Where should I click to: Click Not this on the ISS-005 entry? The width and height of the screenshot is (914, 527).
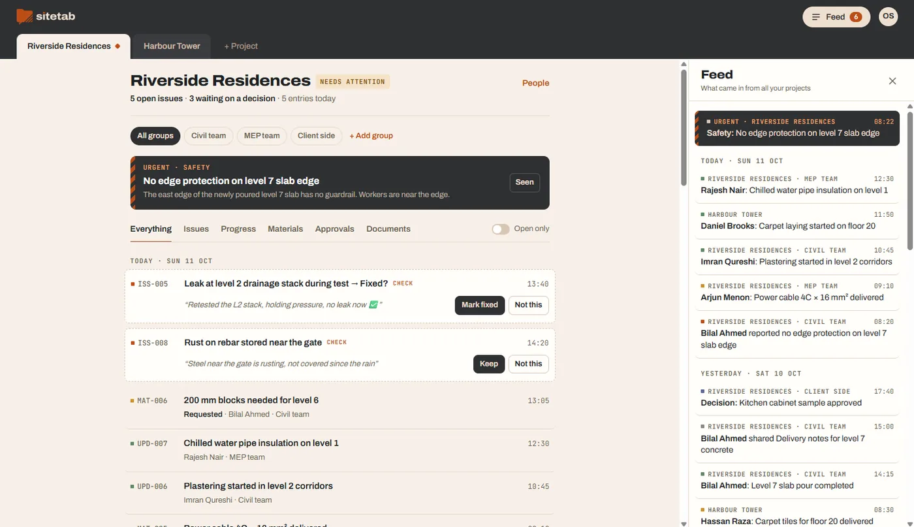528,305
